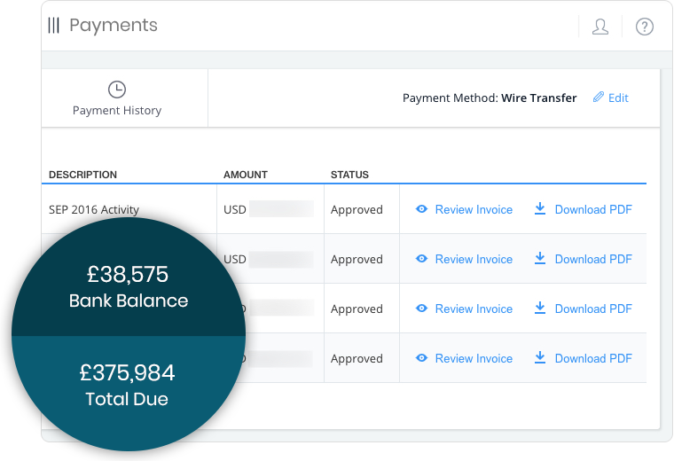Screen dimensions: 674x461
Task: Click the eye icon in the third invoice row
Action: pyautogui.click(x=421, y=309)
